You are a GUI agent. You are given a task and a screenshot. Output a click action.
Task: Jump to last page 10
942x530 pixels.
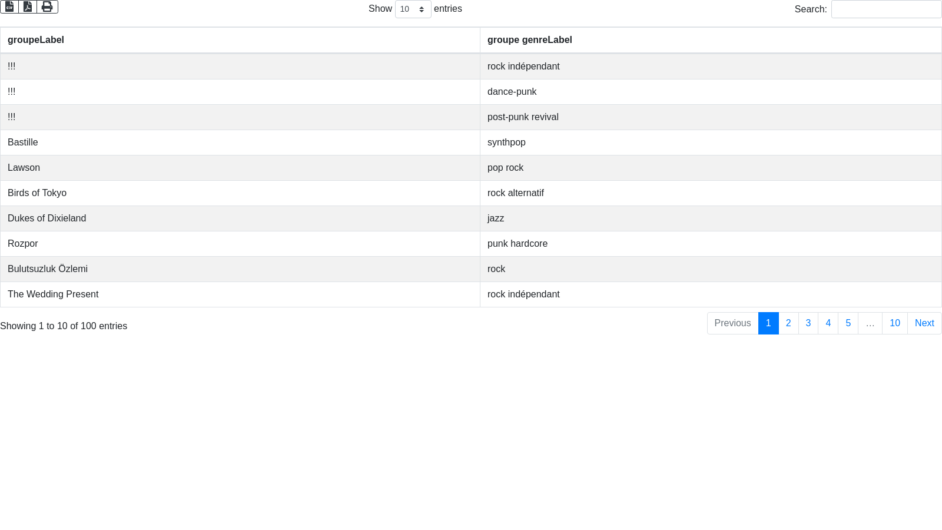tap(895, 323)
